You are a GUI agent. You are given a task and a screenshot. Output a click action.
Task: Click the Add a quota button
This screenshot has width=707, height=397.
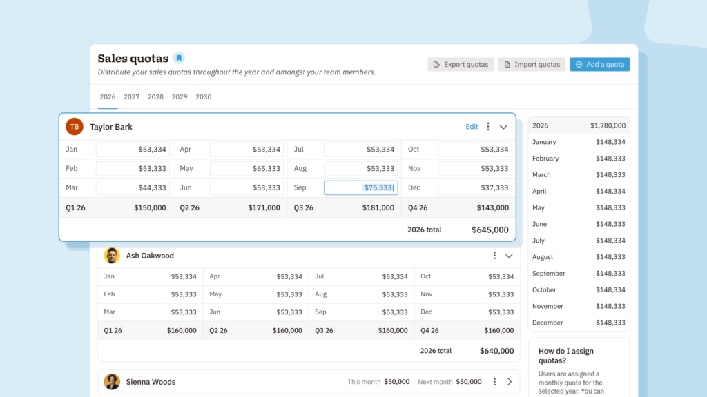click(x=600, y=64)
